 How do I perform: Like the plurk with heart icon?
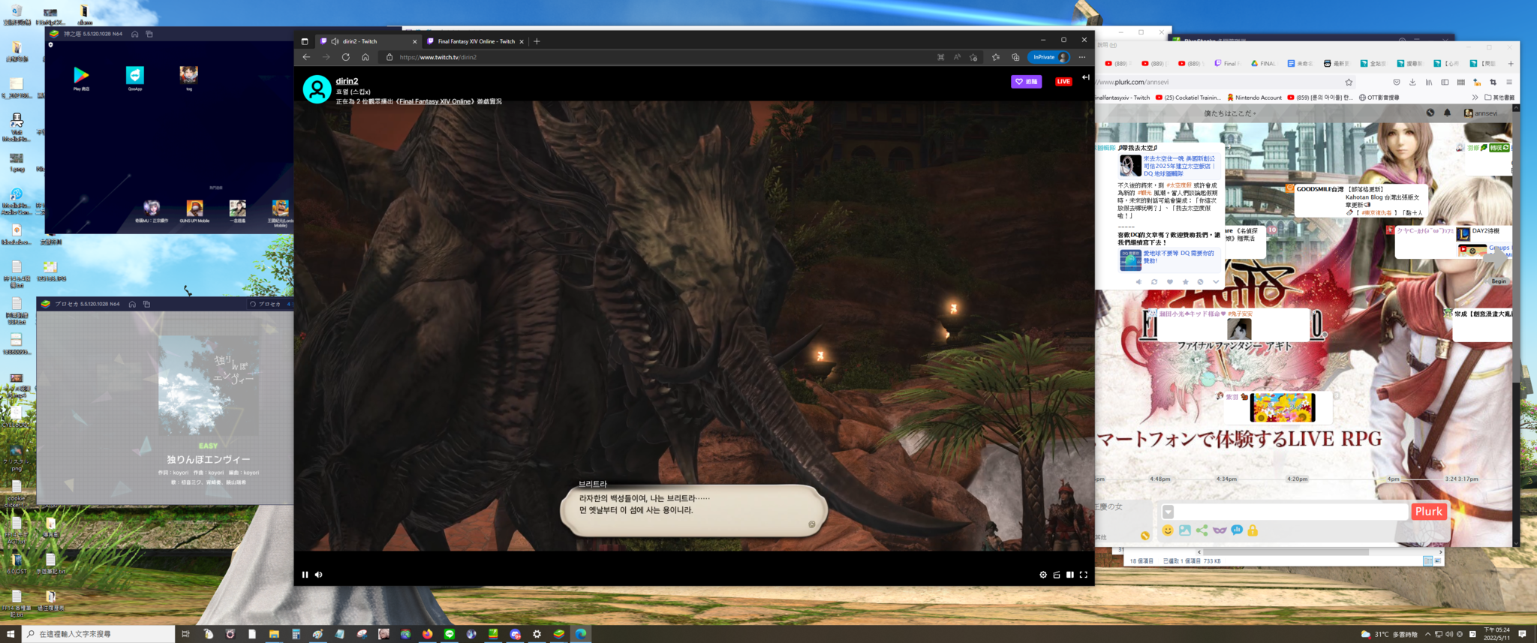tap(1169, 282)
